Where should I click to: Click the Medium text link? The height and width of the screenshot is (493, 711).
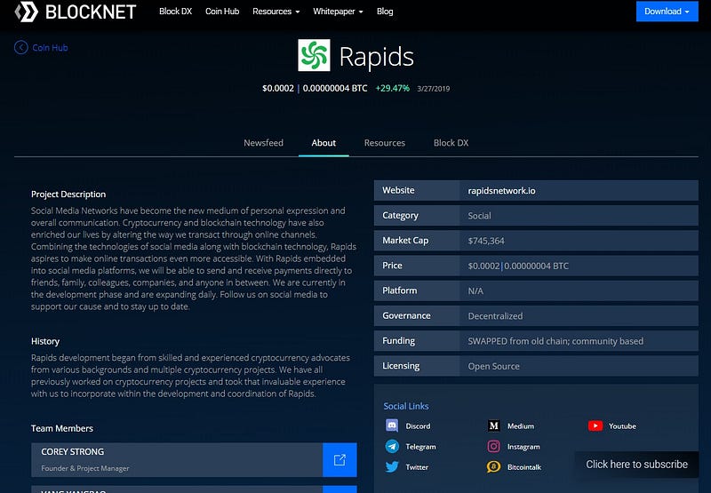(521, 426)
